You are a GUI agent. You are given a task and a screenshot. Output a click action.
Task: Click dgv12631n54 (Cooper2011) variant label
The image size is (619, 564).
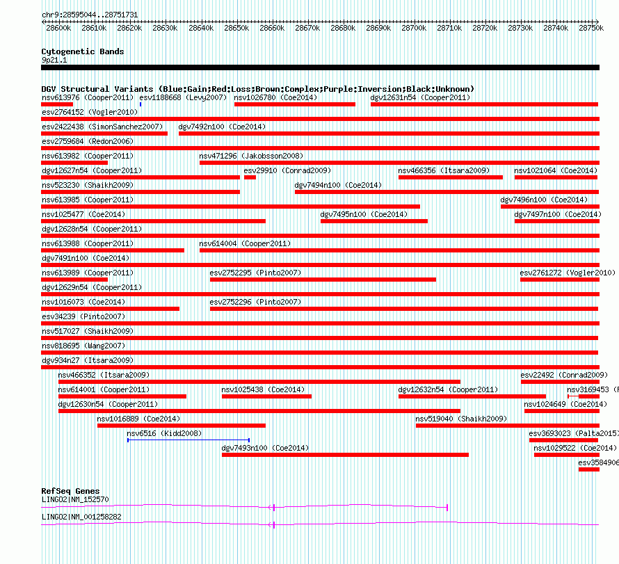420,97
